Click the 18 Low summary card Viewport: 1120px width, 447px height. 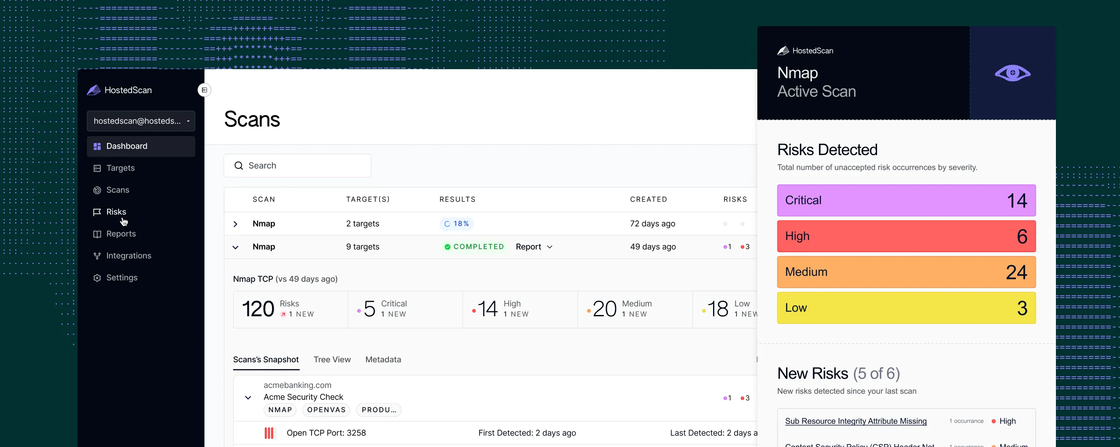point(725,309)
